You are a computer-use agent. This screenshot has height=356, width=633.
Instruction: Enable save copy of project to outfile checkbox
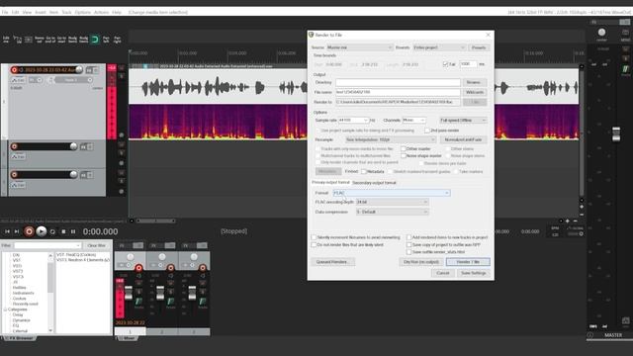(408, 244)
